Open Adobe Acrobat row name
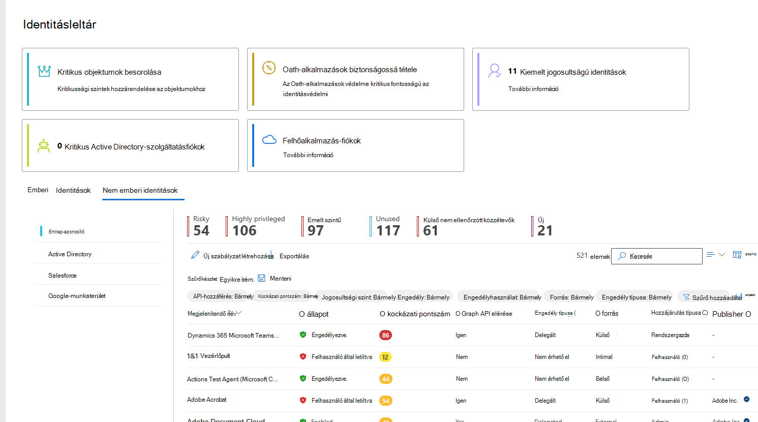Image resolution: width=758 pixels, height=422 pixels. [x=207, y=400]
